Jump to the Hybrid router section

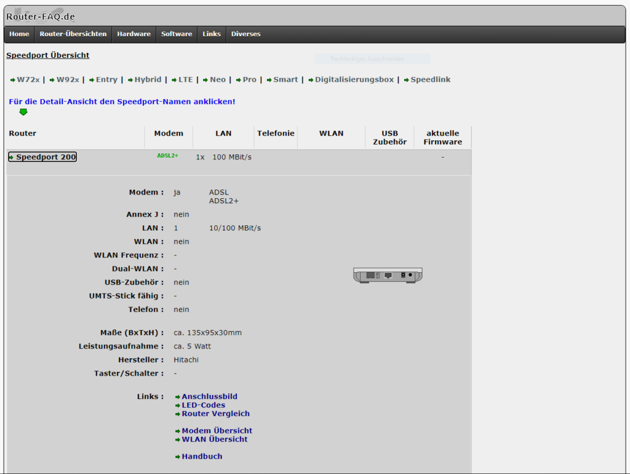coord(148,80)
